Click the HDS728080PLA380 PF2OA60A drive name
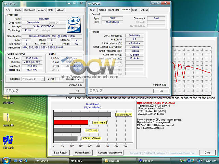219x164 pixels. pos(156,103)
